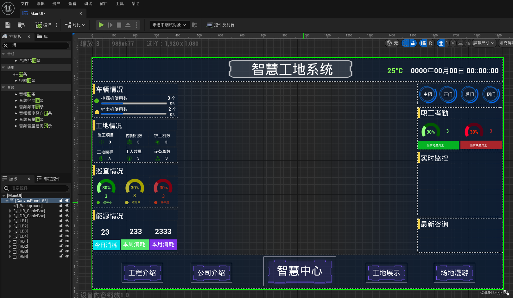Open compile options three-dot menu

point(56,25)
